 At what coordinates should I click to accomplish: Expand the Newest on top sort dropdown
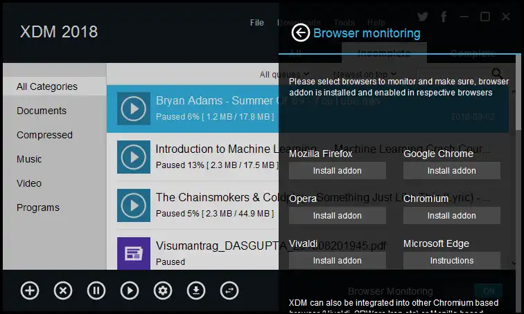365,74
